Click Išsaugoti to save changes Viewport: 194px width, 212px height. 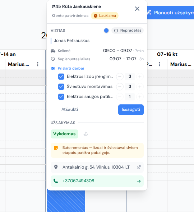[131, 110]
